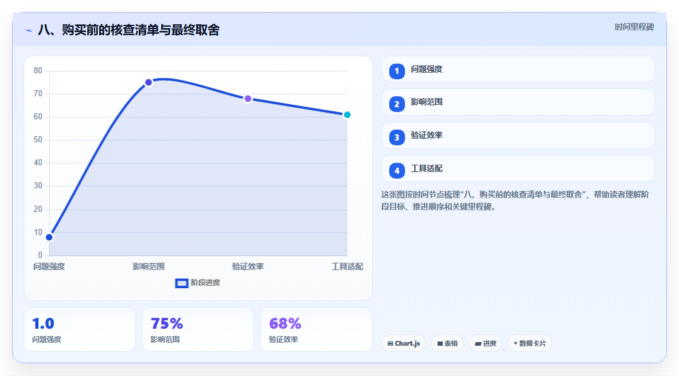Open the 影响范围 milestone row
This screenshot has width=679, height=376.
pyautogui.click(x=518, y=102)
